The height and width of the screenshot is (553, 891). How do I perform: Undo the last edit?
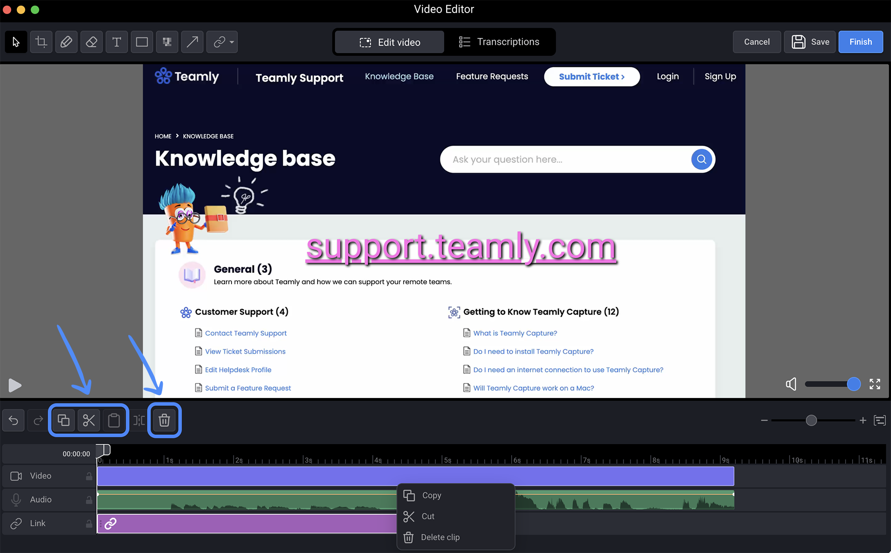tap(14, 420)
